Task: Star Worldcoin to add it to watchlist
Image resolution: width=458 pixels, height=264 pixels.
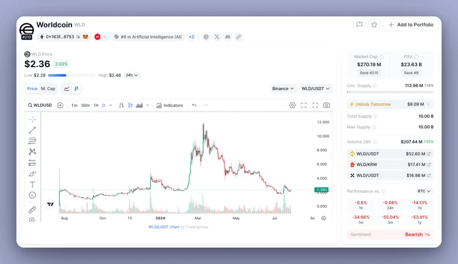Action: (374, 24)
